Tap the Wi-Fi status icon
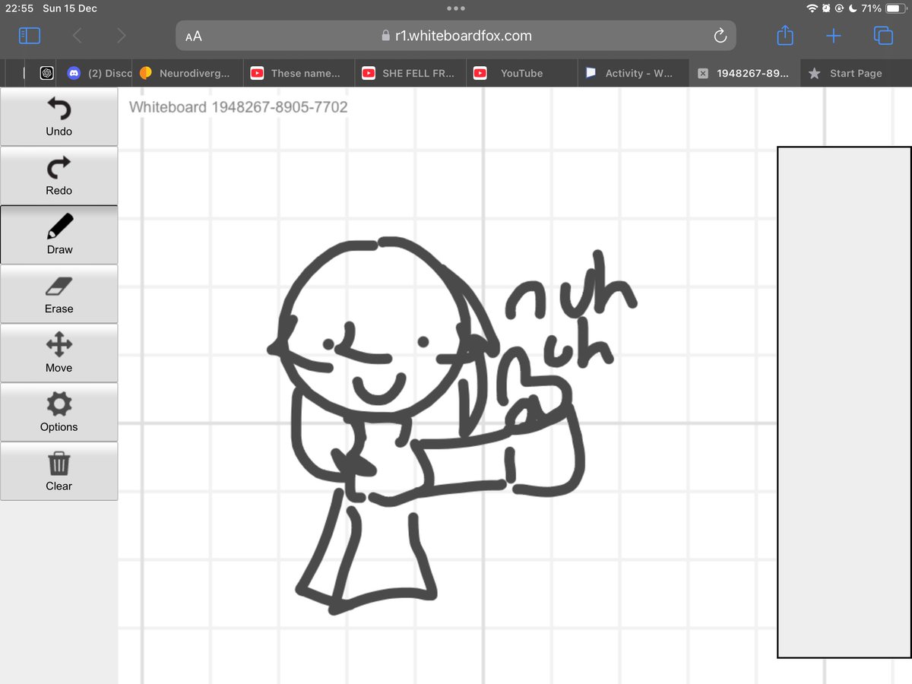 pos(812,8)
